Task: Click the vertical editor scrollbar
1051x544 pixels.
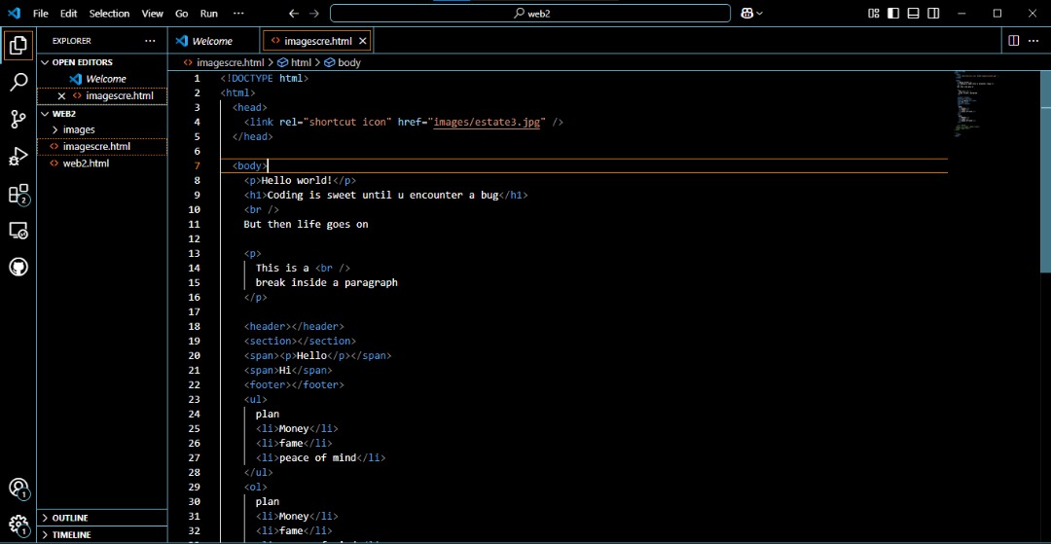Action: pos(1045,171)
